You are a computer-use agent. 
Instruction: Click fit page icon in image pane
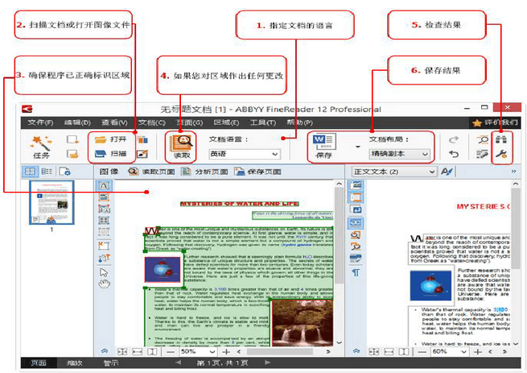[x=122, y=352]
